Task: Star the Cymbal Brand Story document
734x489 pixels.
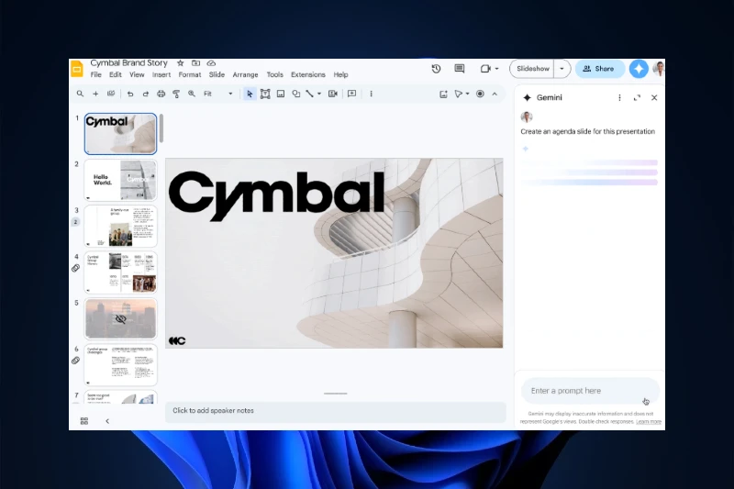Action: tap(180, 63)
